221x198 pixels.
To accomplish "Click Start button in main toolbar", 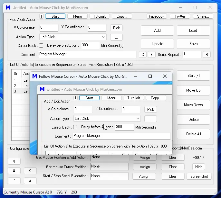I will (55, 16).
